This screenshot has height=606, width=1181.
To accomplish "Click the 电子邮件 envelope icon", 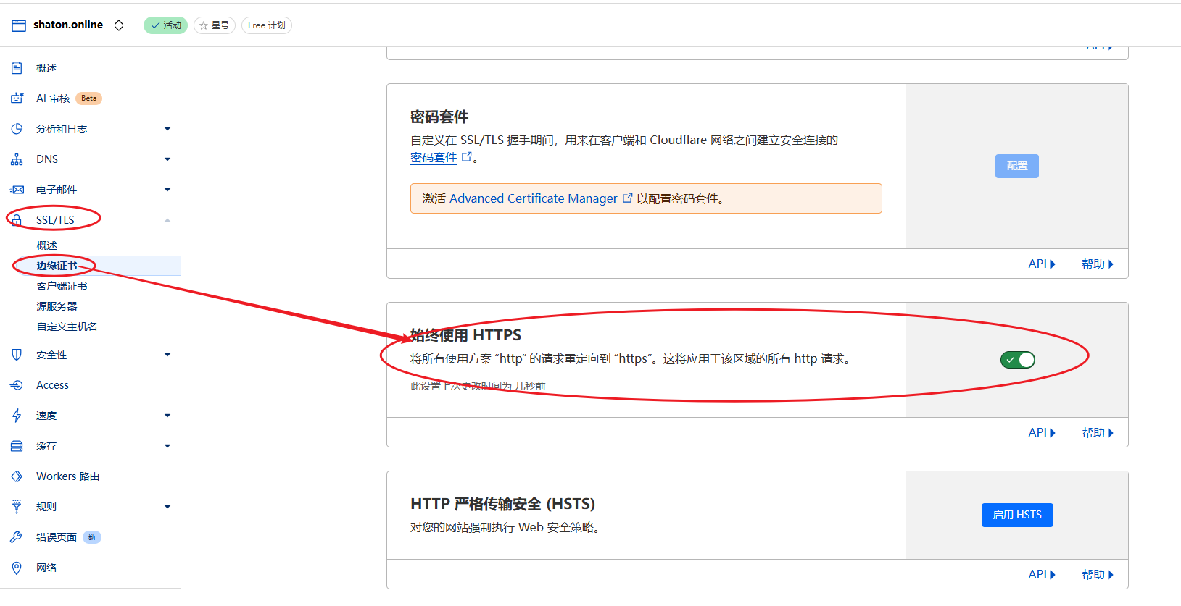I will tap(17, 190).
